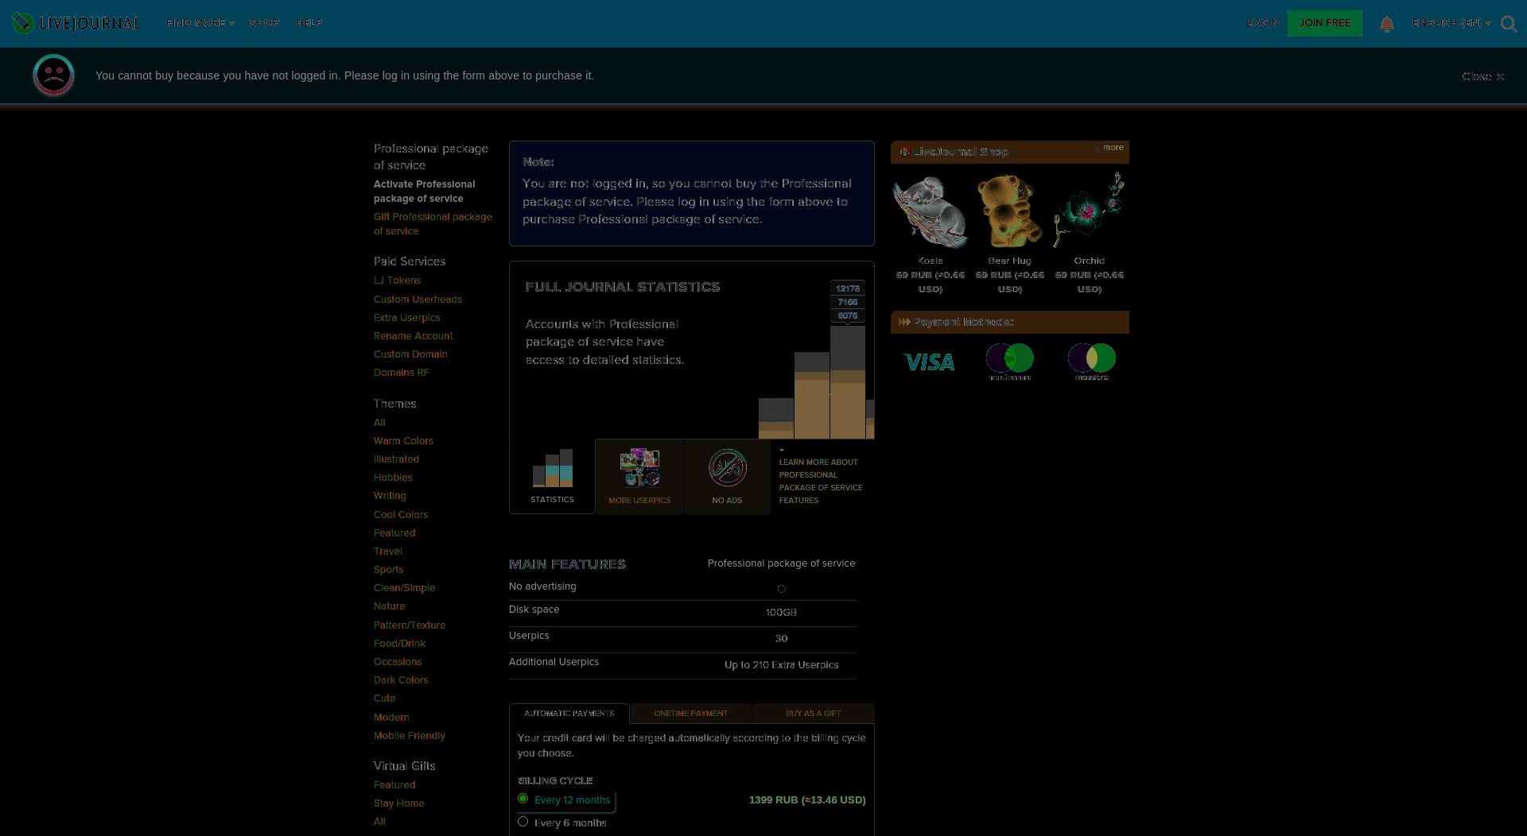Click the Bear Hug gift thumbnail

click(x=1010, y=211)
